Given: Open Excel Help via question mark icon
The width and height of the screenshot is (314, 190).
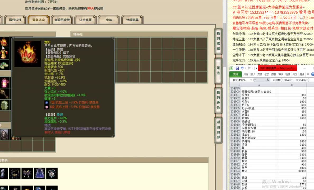Looking at the screenshot, I should pos(313,74).
